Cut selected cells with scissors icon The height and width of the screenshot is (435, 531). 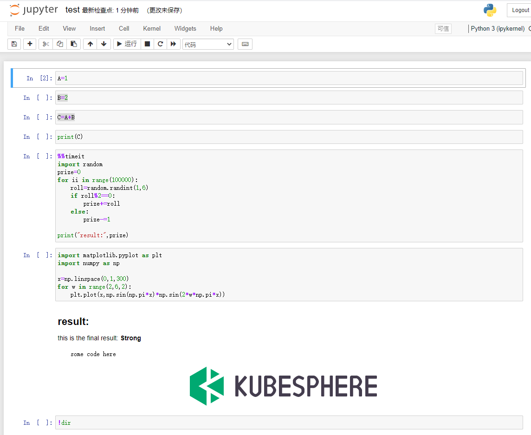pyautogui.click(x=45, y=44)
